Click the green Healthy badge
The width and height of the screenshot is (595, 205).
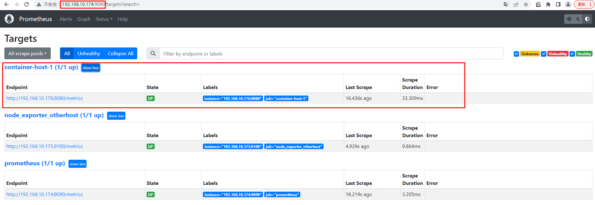[x=584, y=54]
